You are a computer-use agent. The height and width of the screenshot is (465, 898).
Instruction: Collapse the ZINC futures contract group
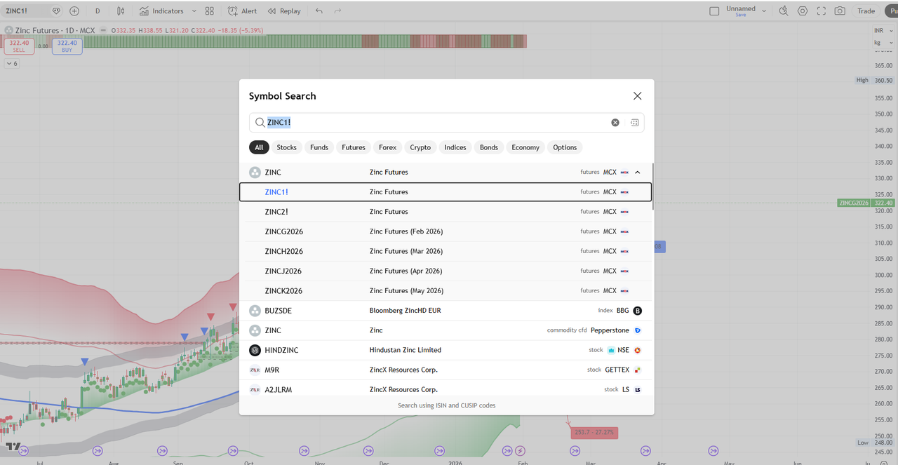[x=638, y=172]
